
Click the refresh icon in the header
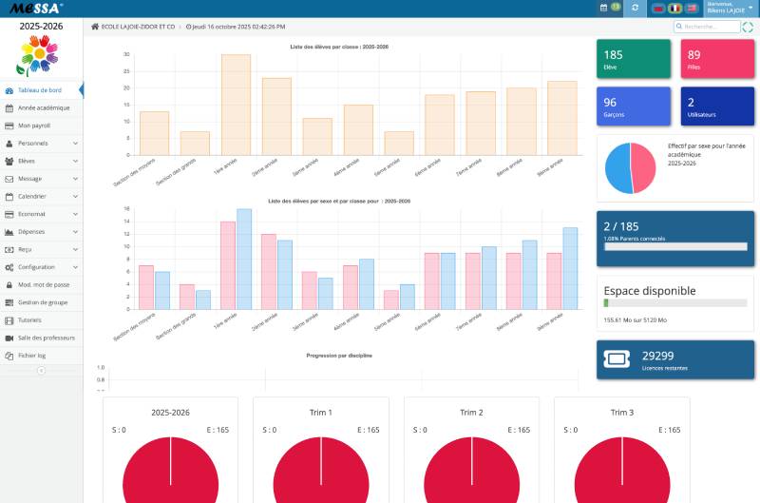[635, 8]
